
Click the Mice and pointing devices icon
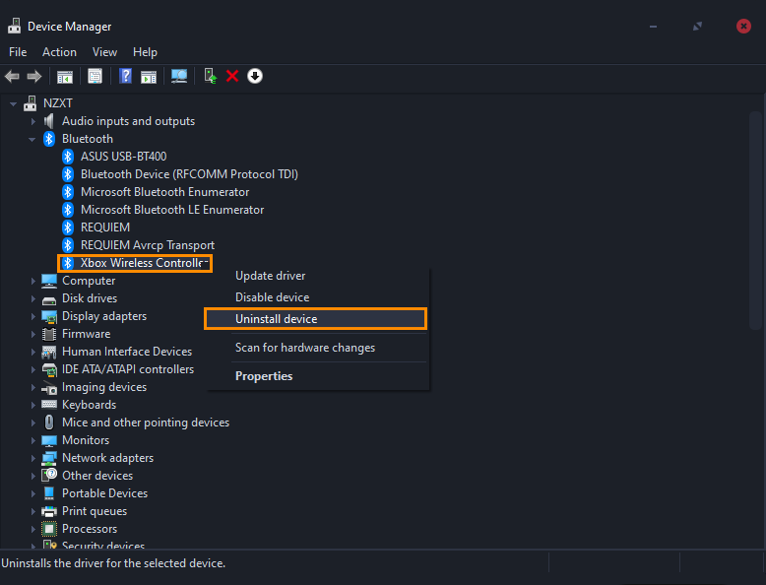pos(49,422)
